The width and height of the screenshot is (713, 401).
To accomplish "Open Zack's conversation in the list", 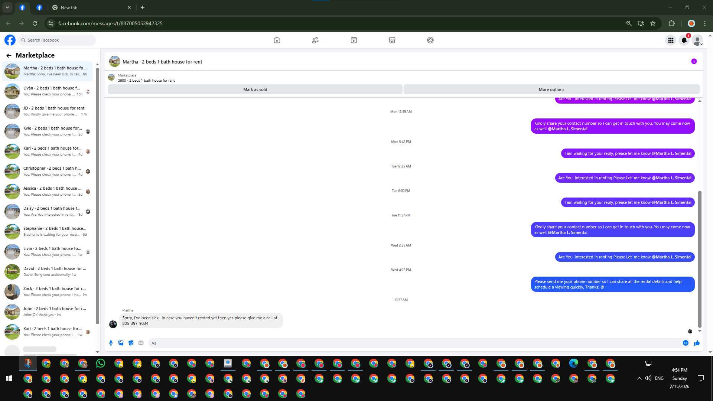I will 48,291.
